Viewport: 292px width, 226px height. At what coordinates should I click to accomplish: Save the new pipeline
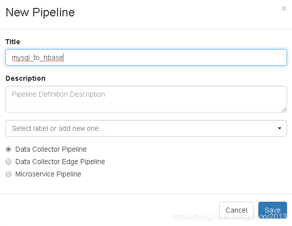273,210
